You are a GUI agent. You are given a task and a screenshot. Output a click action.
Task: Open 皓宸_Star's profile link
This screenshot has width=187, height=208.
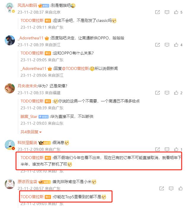29,117
